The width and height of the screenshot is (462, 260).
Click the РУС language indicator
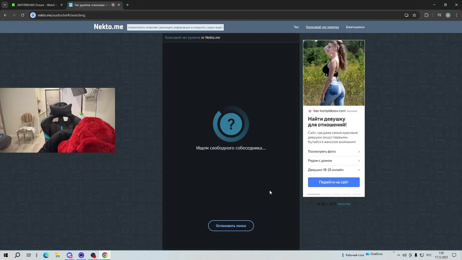pyautogui.click(x=429, y=255)
